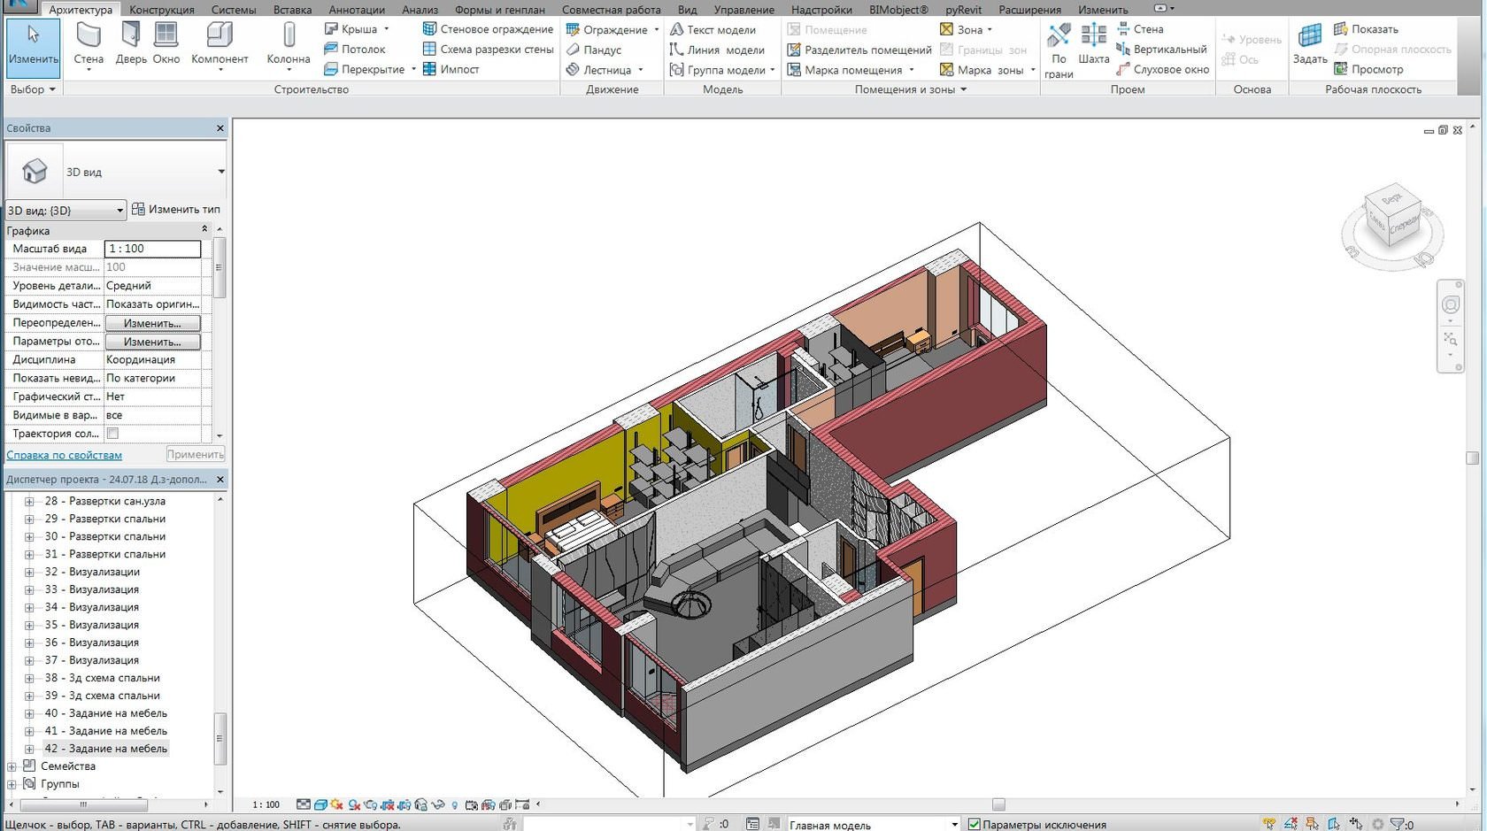Toggle select pinned elements in status bar
The height and width of the screenshot is (831, 1487).
point(1312,824)
